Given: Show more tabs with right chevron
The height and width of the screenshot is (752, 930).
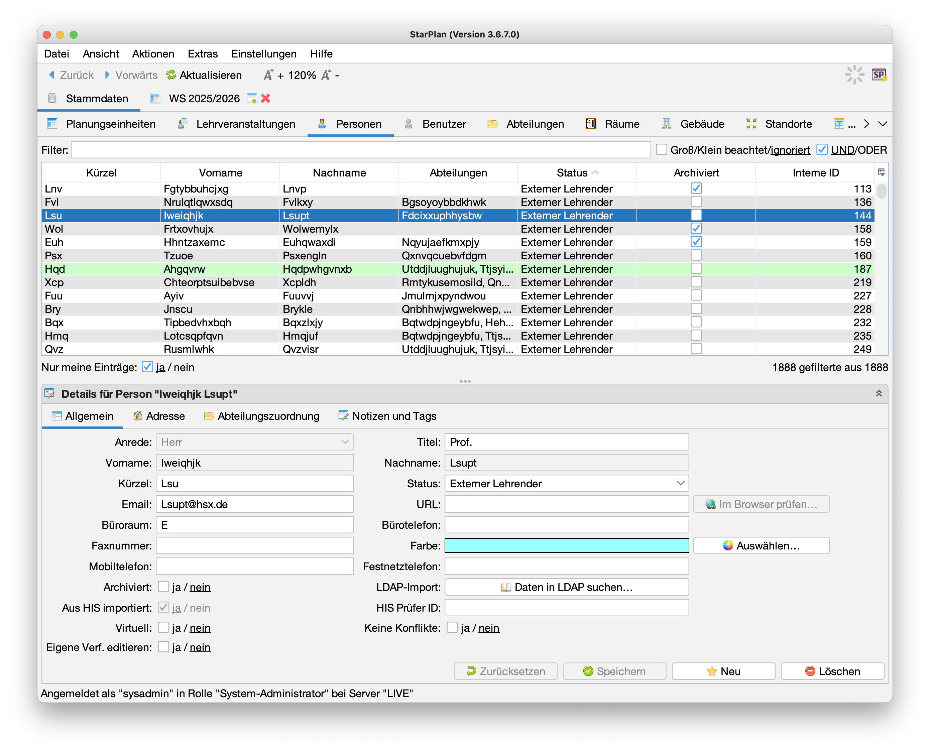Looking at the screenshot, I should 866,124.
